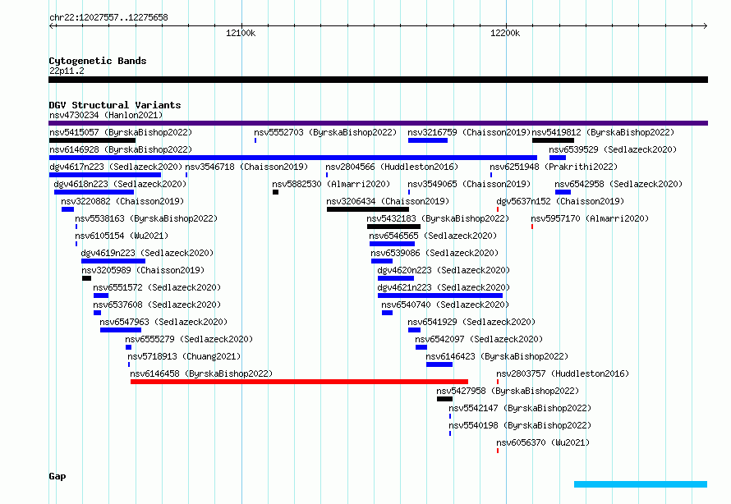Click nsv6551572 (Sedlazeck2020) label
Screen dimensions: 731x504
(157, 287)
